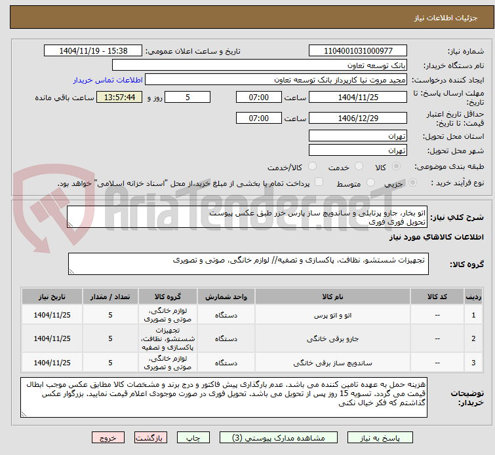
Task: Click the اتو و اتو پرس item cell
Action: (333, 315)
